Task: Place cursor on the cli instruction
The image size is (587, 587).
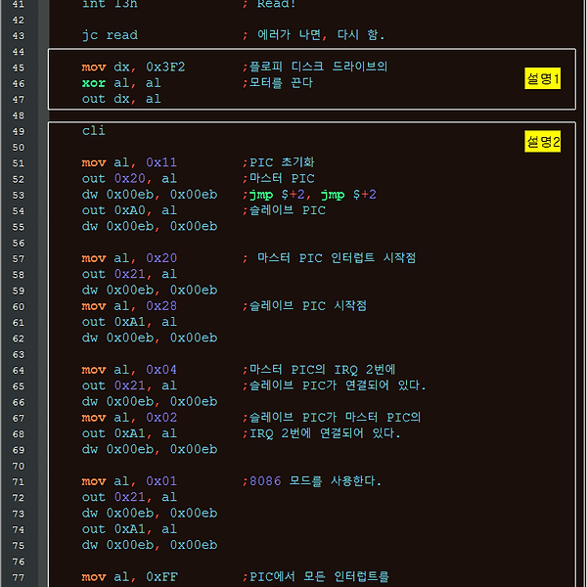Action: point(94,130)
